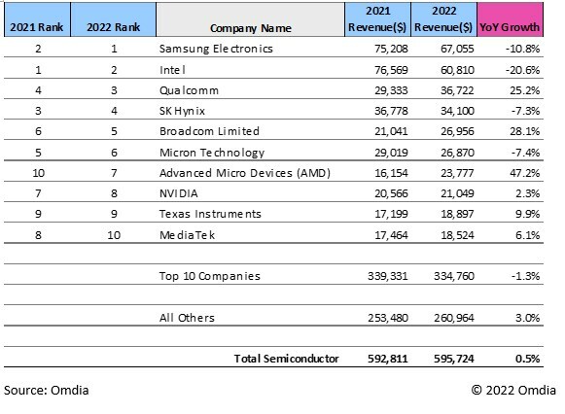565x414 pixels.
Task: Click the Samsung Electronics company name
Action: click(216, 49)
